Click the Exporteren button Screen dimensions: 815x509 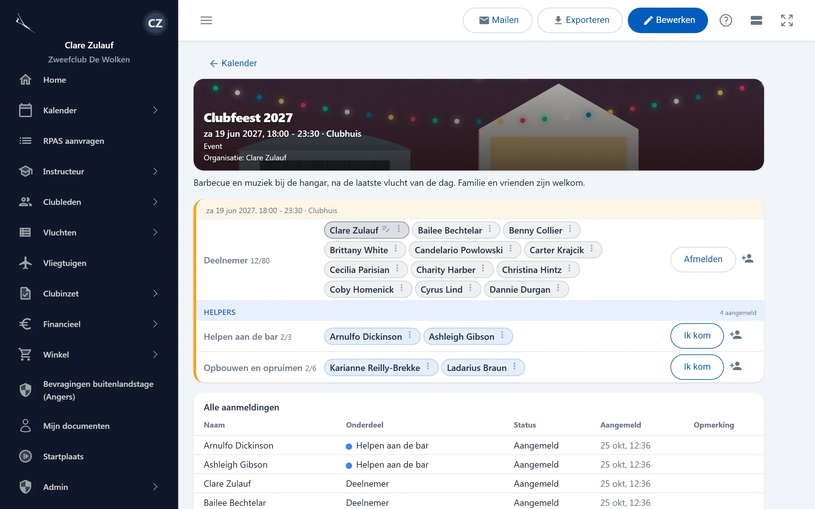(x=580, y=20)
